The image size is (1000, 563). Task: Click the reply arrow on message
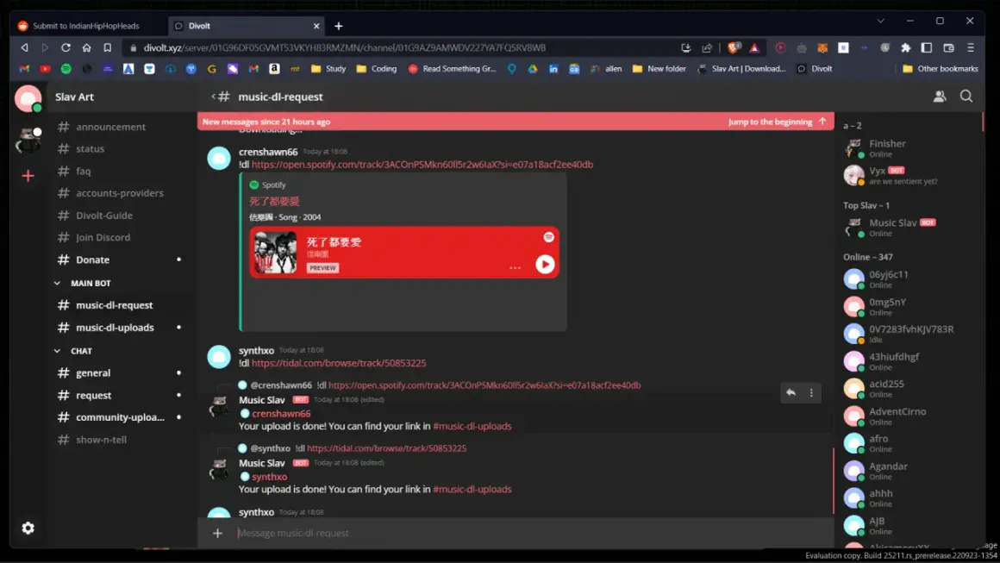click(791, 393)
